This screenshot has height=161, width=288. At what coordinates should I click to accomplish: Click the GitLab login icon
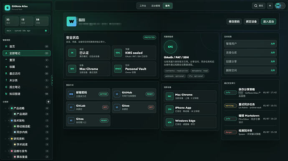pos(71,107)
